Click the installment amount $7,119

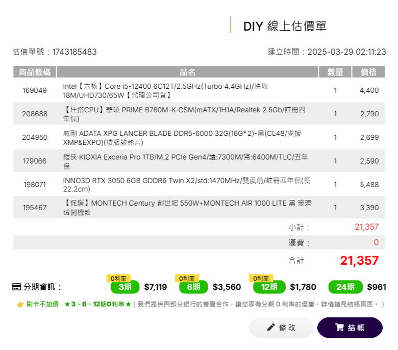pos(156,287)
